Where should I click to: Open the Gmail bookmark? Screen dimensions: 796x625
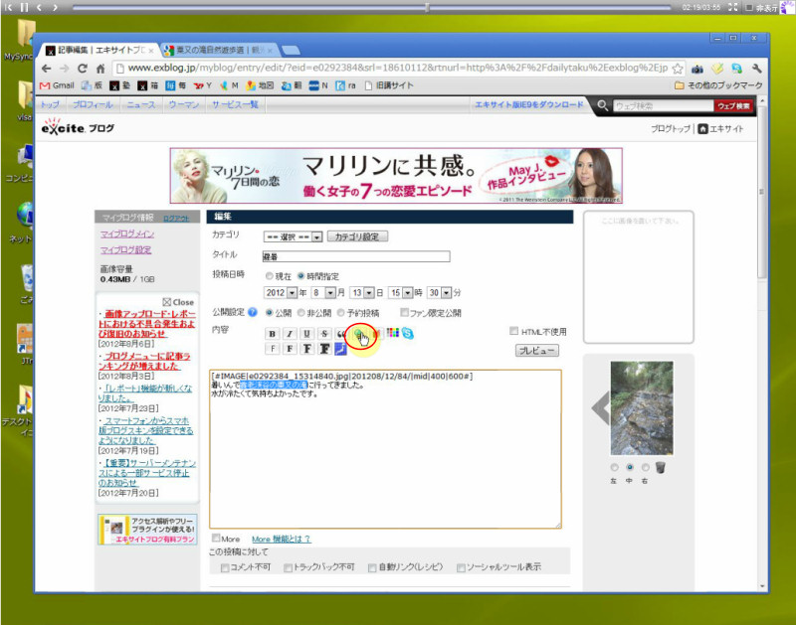[58, 85]
